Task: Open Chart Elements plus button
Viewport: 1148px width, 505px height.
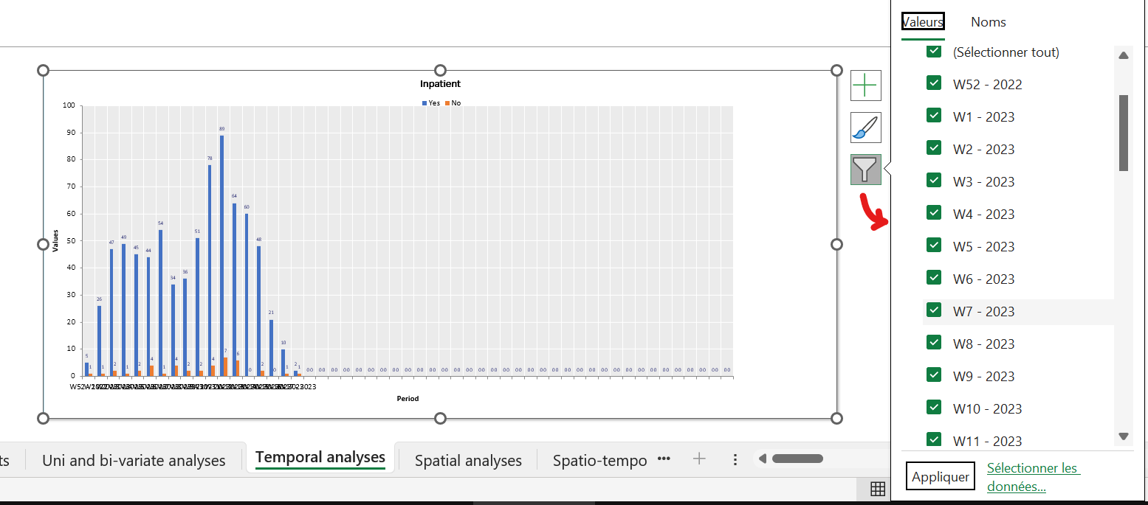Action: (x=865, y=86)
